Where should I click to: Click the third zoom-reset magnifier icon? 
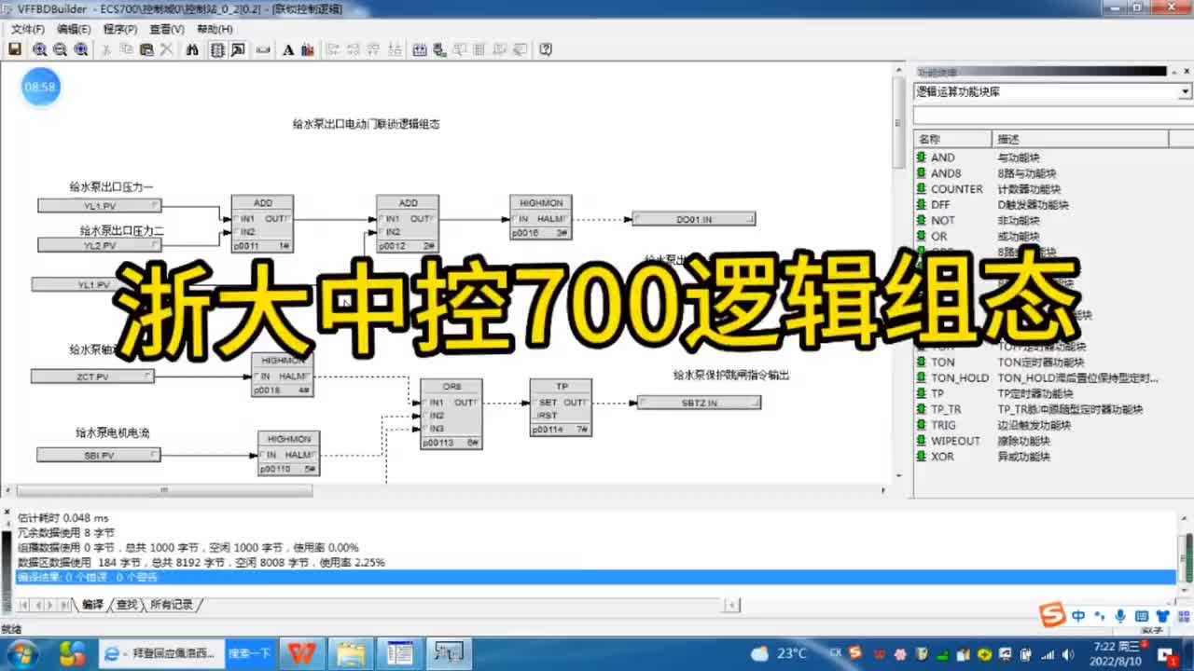coord(81,49)
